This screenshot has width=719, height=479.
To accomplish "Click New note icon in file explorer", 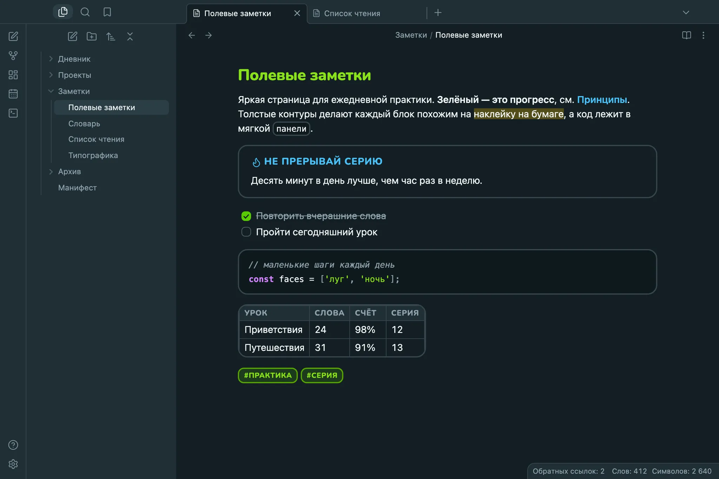I will point(73,36).
